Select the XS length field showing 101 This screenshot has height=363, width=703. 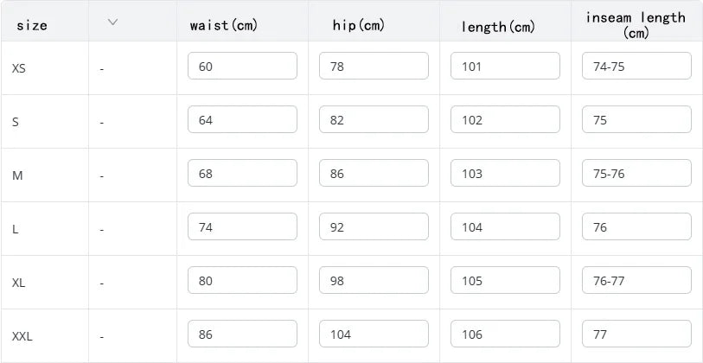(x=505, y=67)
